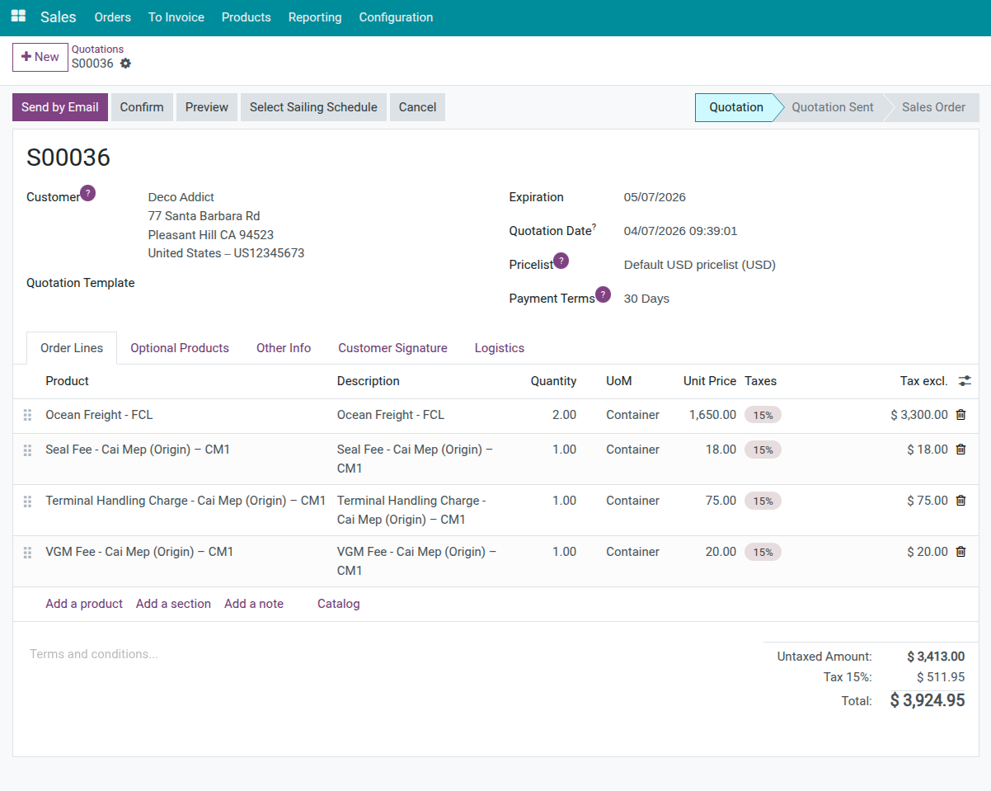
Task: Delete the Ocean Freight - FCL line
Action: pos(960,415)
